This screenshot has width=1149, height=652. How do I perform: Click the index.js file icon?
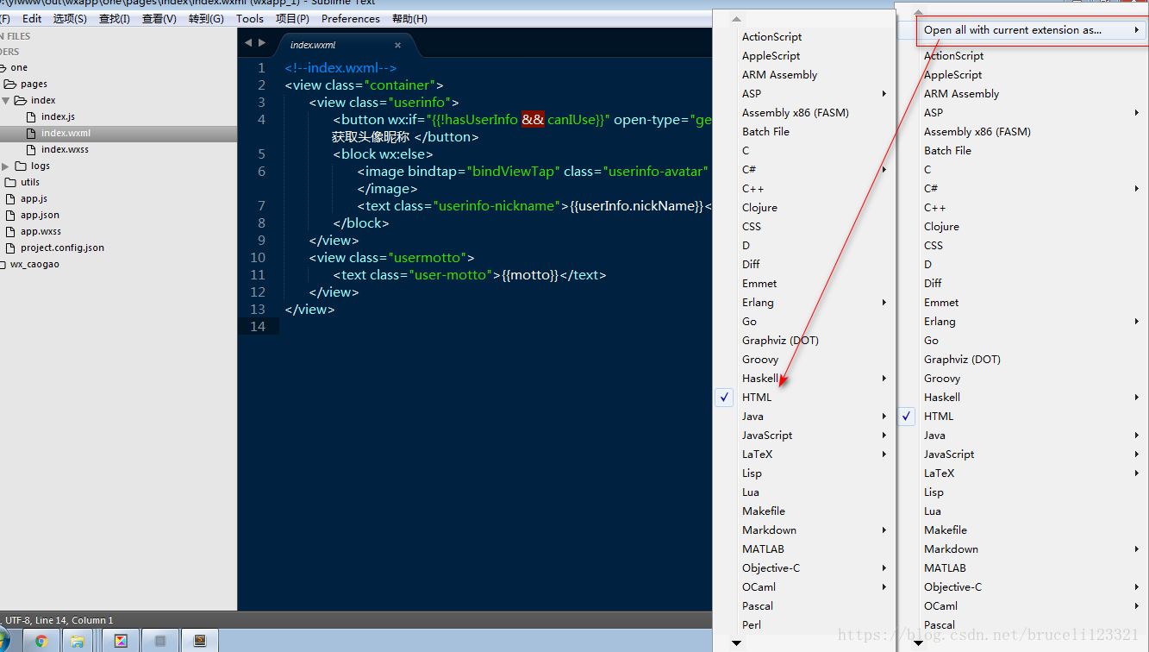[x=32, y=116]
